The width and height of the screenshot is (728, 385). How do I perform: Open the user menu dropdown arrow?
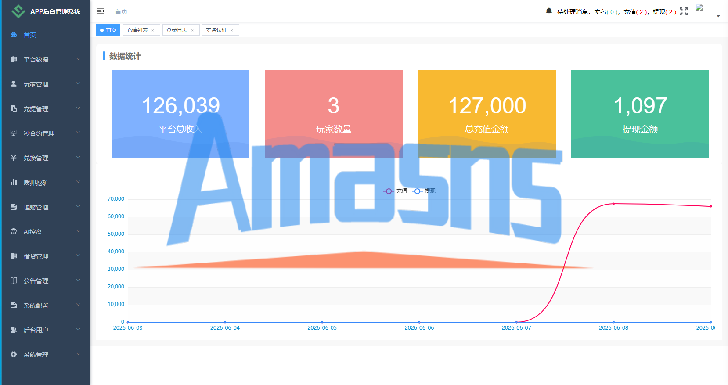tap(718, 16)
